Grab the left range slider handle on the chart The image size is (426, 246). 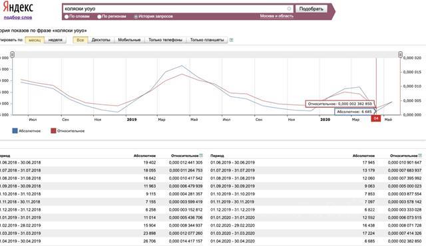(x=12, y=55)
